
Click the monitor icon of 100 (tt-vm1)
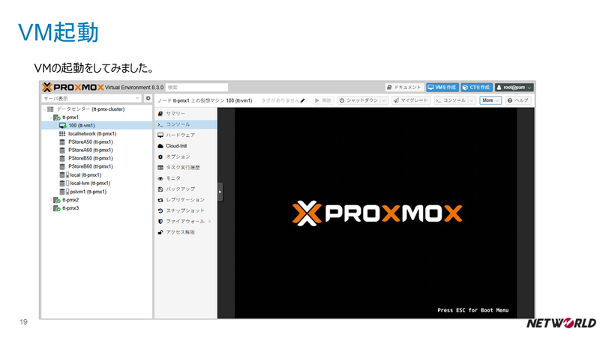tap(63, 126)
